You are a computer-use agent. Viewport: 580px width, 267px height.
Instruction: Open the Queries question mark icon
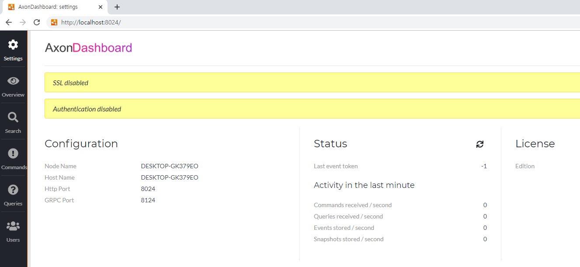13,190
